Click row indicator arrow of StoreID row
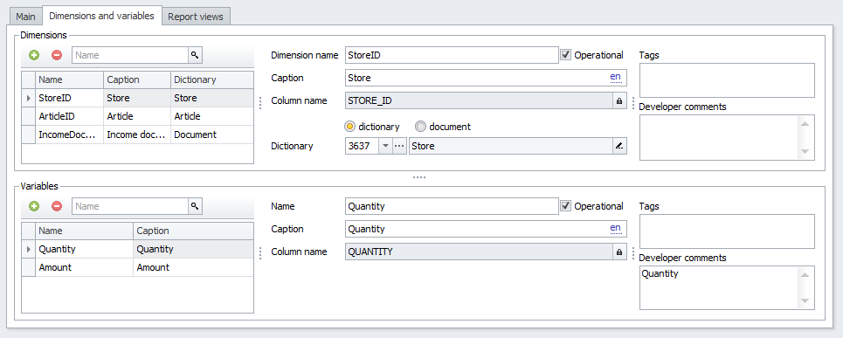This screenshot has height=338, width=843. [x=28, y=98]
